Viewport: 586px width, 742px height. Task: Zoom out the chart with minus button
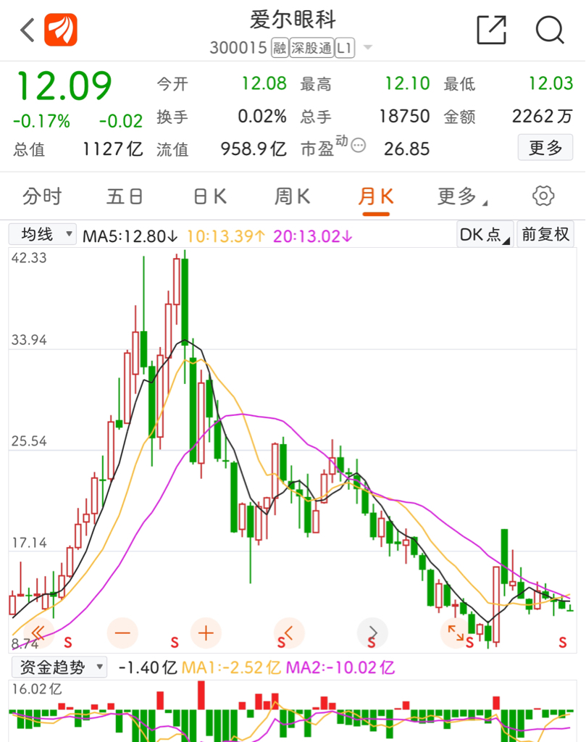122,633
